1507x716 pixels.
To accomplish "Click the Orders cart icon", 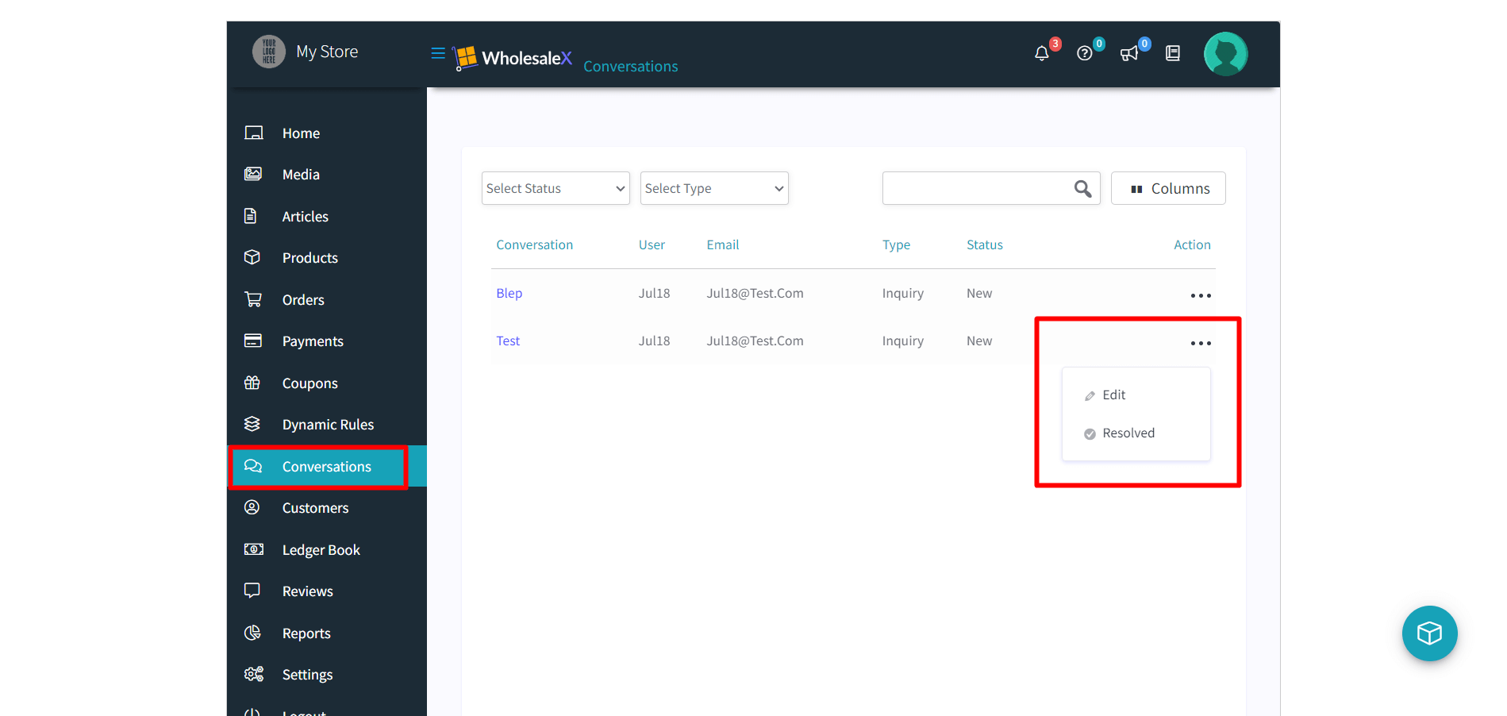I will (253, 299).
